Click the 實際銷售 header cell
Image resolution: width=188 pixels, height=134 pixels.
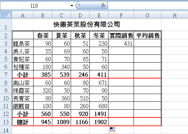tap(121, 35)
